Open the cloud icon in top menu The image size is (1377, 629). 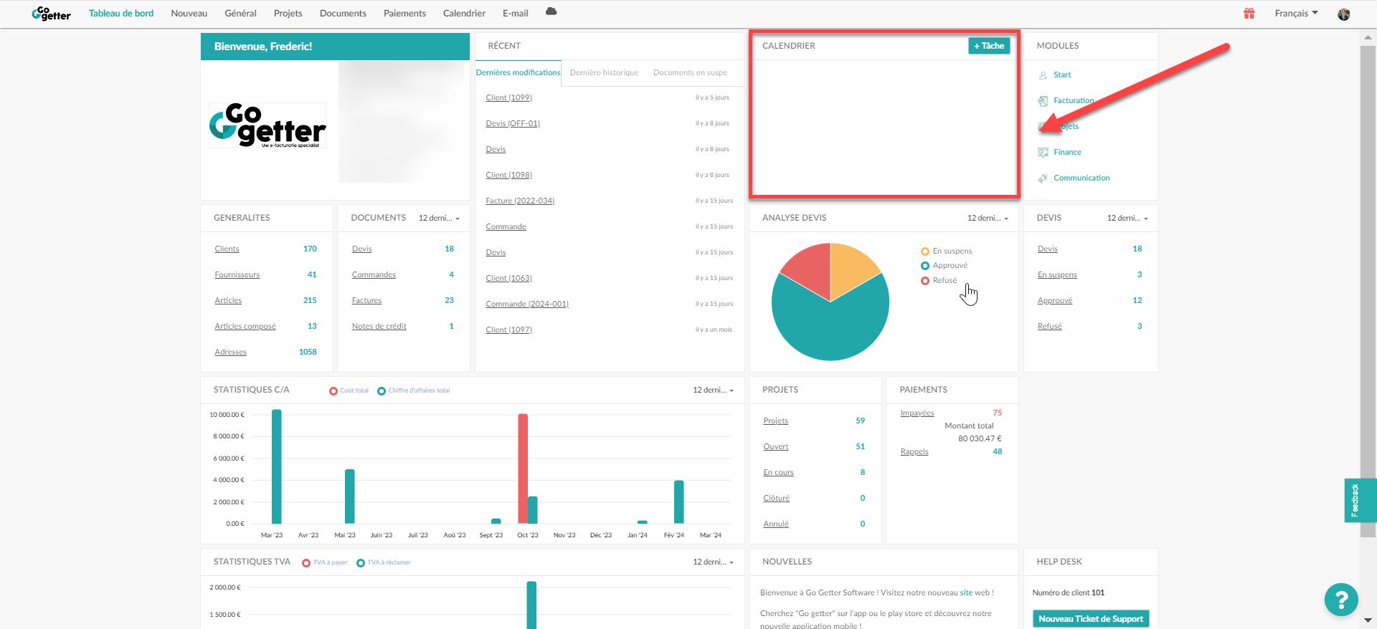pyautogui.click(x=551, y=11)
